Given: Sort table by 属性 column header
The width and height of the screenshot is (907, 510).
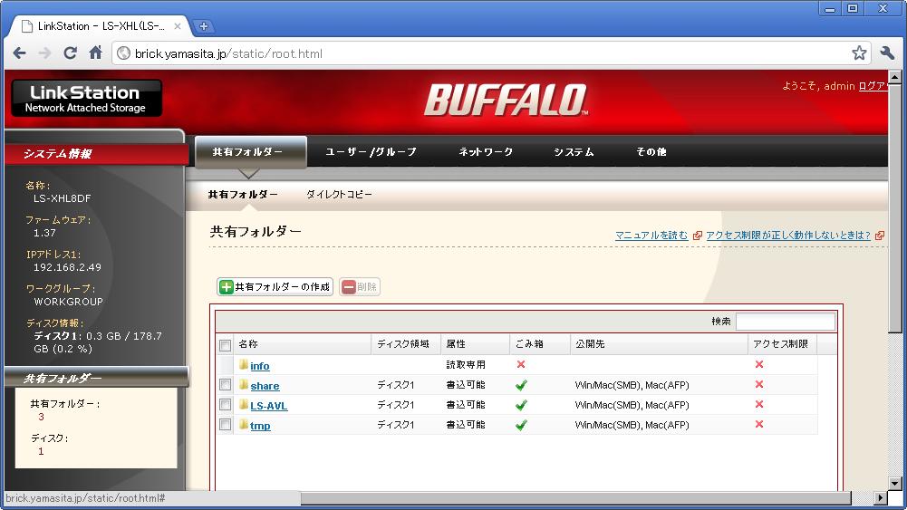Looking at the screenshot, I should pos(475,344).
